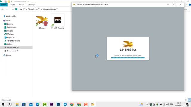Screen dimensions: 191x107
Task: Select Disque local (C:) in address path
Action: pos(34,9)
